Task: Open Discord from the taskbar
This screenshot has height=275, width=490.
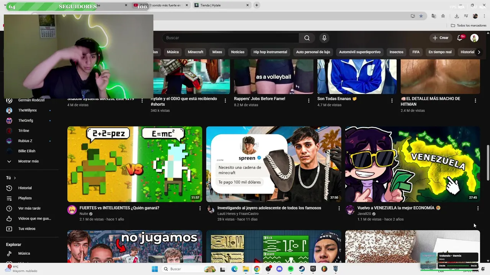Action: click(279, 269)
